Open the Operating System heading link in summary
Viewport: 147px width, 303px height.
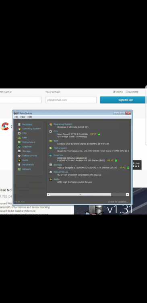point(63,124)
